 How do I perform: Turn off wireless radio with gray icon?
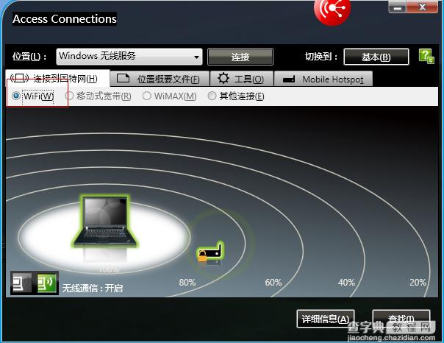pos(21,283)
